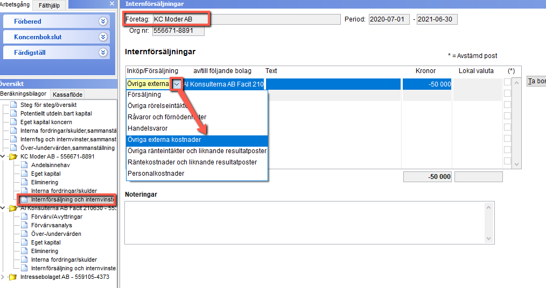Click into the Noteringar text area
The width and height of the screenshot is (546, 288).
[x=305, y=222]
